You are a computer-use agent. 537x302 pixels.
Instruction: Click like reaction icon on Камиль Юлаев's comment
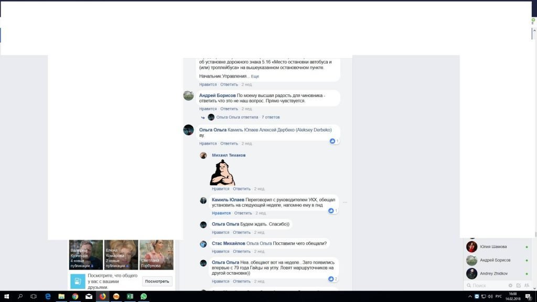tap(331, 211)
